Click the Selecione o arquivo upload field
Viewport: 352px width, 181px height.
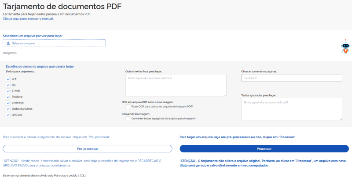click(54, 43)
